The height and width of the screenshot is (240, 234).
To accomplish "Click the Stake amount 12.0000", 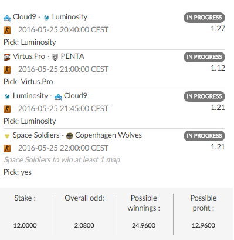I will coord(25,225).
